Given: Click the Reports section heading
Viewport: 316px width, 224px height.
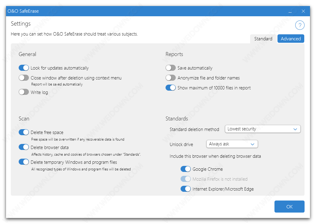Looking at the screenshot, I should [174, 54].
